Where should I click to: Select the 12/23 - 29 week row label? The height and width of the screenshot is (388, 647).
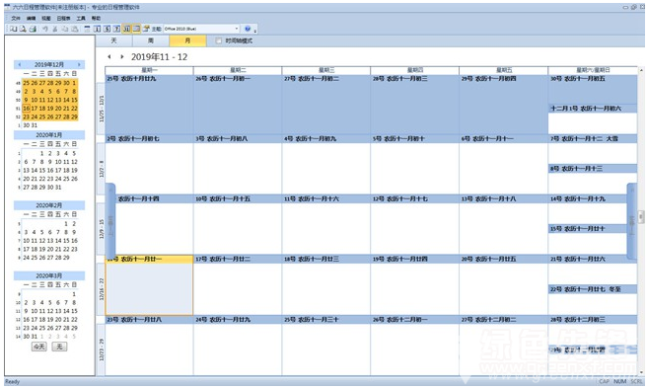(101, 349)
